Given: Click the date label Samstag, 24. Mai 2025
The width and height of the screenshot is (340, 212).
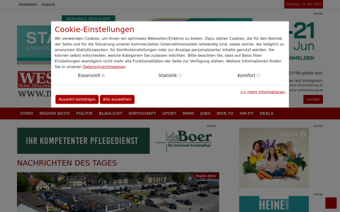Looking at the screenshot, I should click(x=304, y=4).
